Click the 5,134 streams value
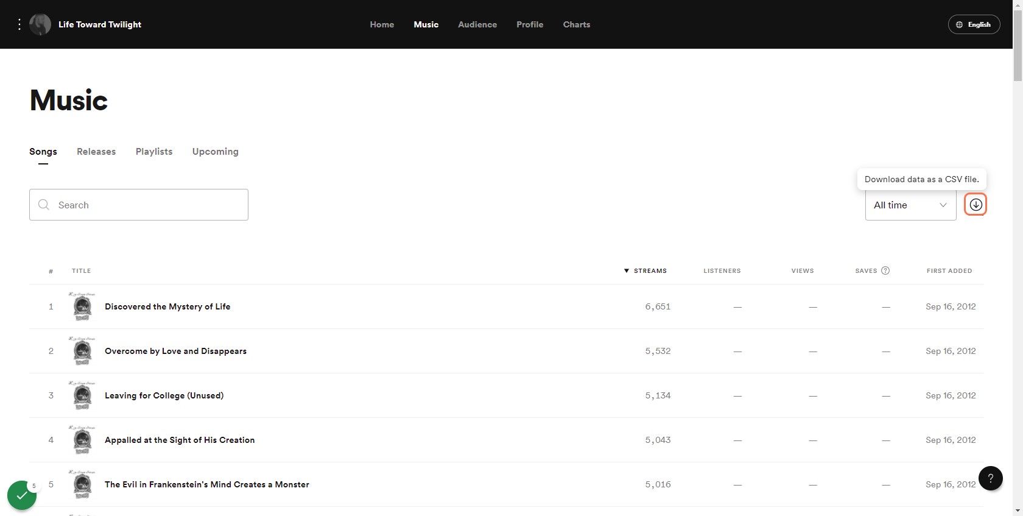 click(658, 395)
